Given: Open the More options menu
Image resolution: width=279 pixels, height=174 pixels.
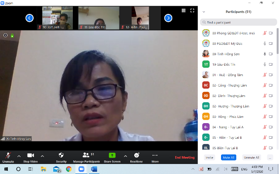Looking at the screenshot, I should tap(155, 157).
